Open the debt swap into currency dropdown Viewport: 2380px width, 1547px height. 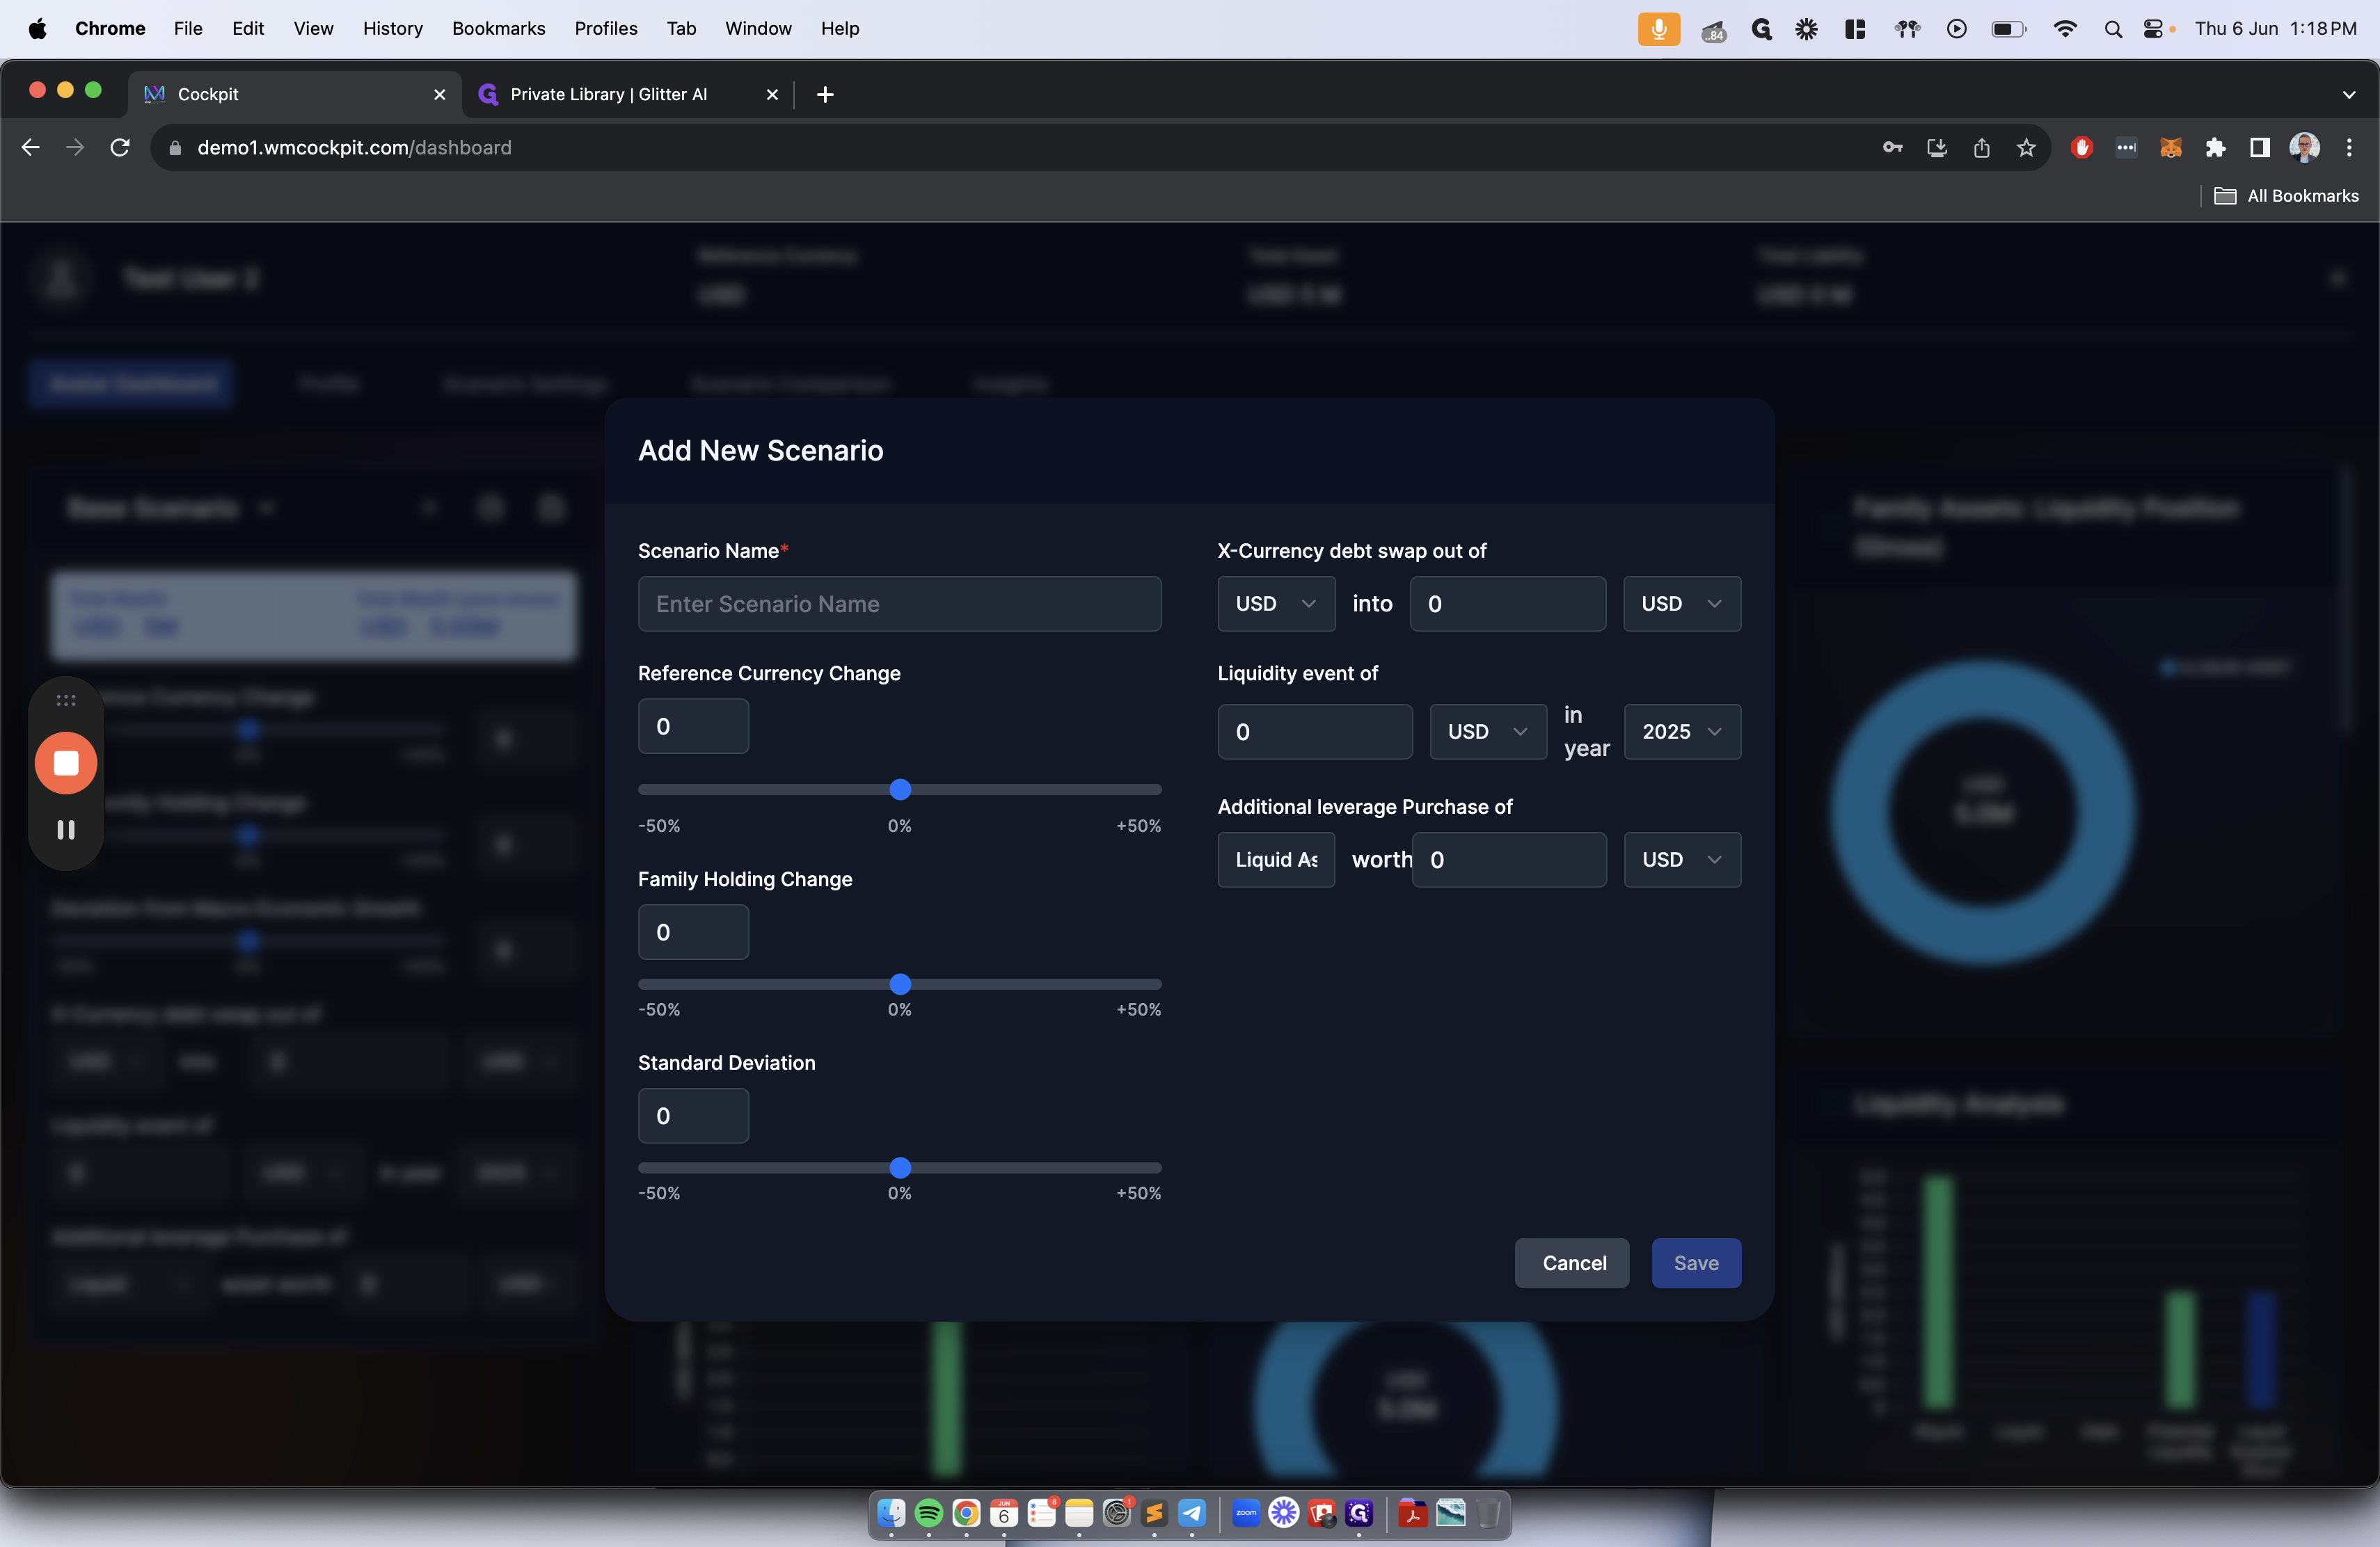[x=1681, y=604]
